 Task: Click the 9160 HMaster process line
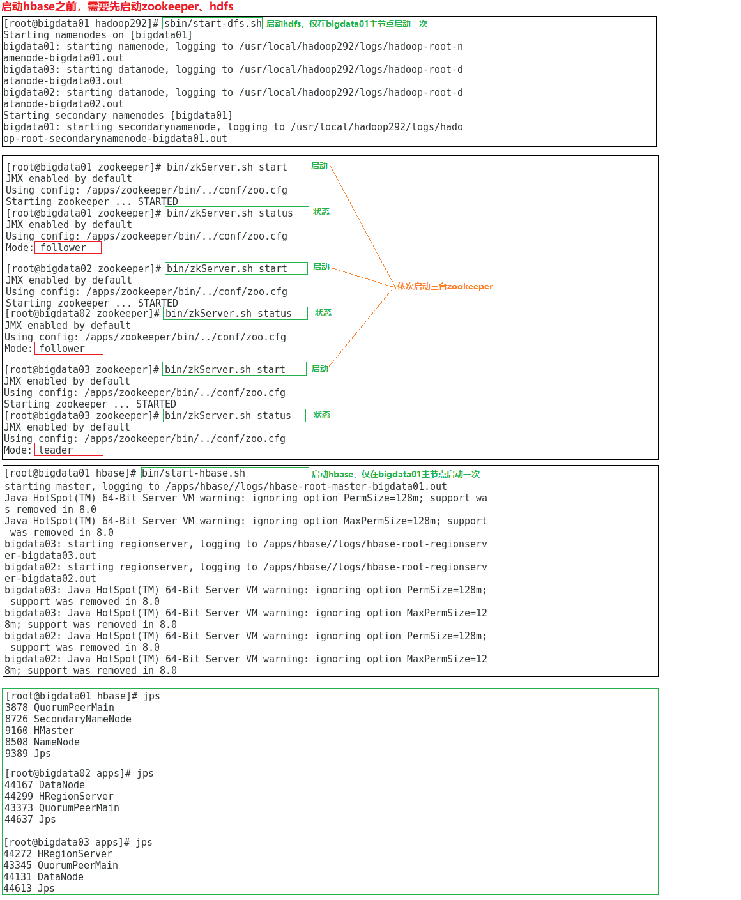(40, 731)
